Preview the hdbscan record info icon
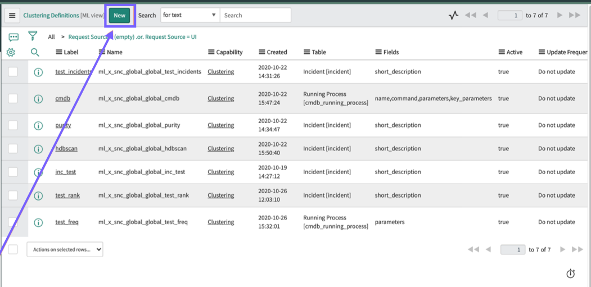The height and width of the screenshot is (287, 591). tap(38, 149)
